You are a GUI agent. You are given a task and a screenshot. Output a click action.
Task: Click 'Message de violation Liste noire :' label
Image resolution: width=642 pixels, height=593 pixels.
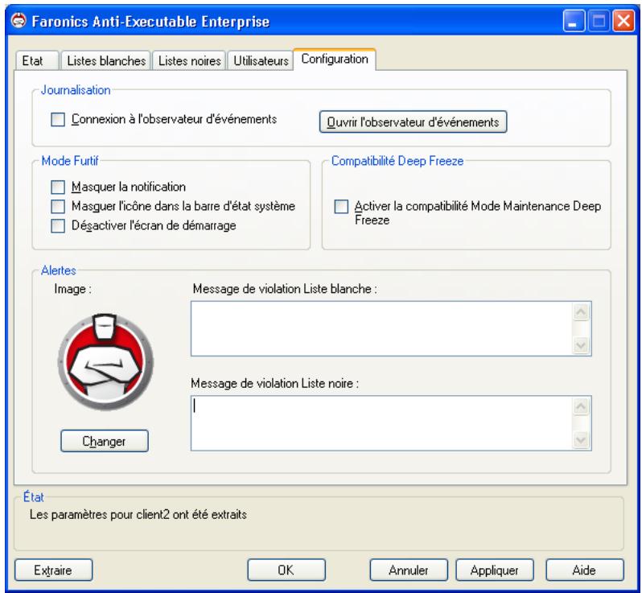tap(274, 384)
